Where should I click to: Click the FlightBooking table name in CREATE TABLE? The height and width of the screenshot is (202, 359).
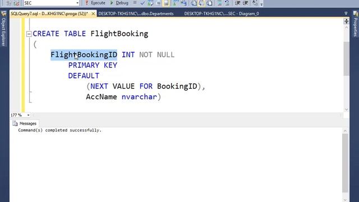click(119, 34)
